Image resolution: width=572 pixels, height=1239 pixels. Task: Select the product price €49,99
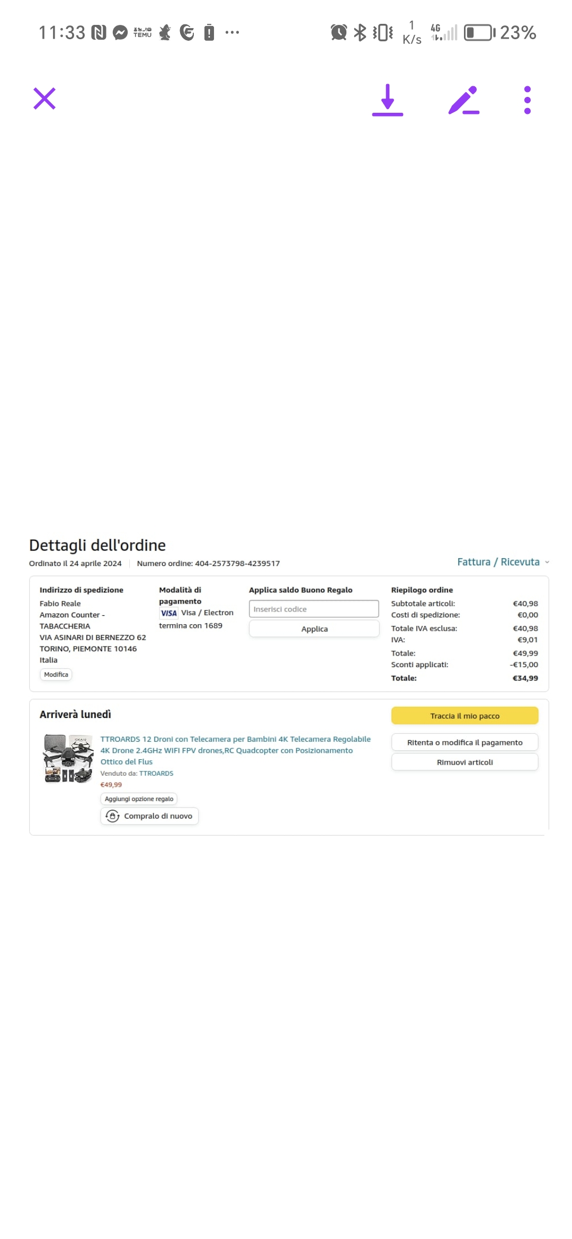(x=111, y=785)
